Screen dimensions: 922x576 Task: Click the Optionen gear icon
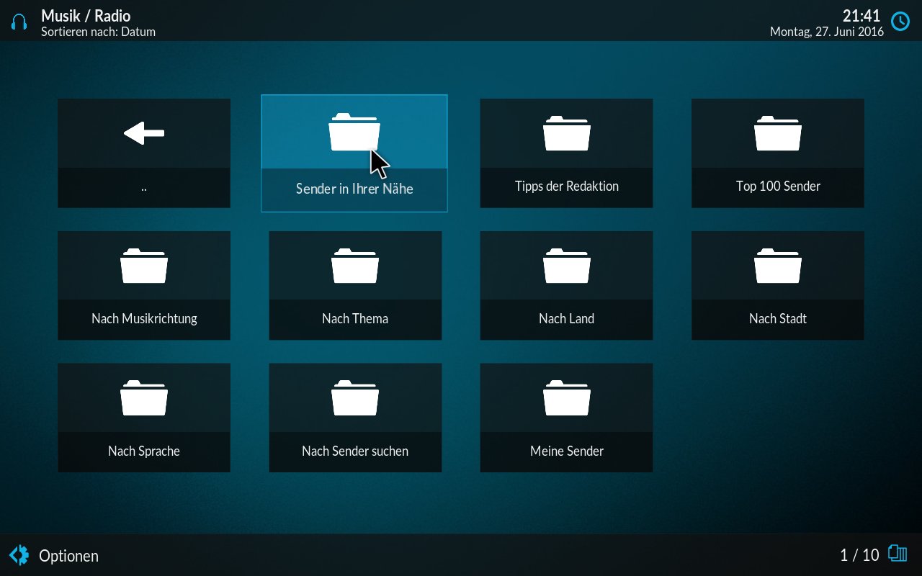tap(19, 555)
